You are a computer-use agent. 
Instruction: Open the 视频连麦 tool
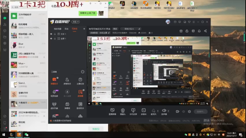(54, 93)
